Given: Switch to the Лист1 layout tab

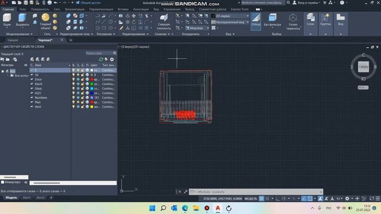Looking at the screenshot, I should pyautogui.click(x=27, y=197).
